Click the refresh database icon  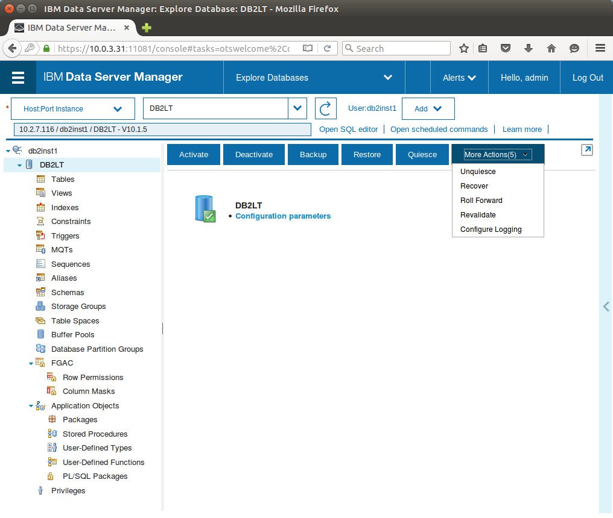coord(325,108)
